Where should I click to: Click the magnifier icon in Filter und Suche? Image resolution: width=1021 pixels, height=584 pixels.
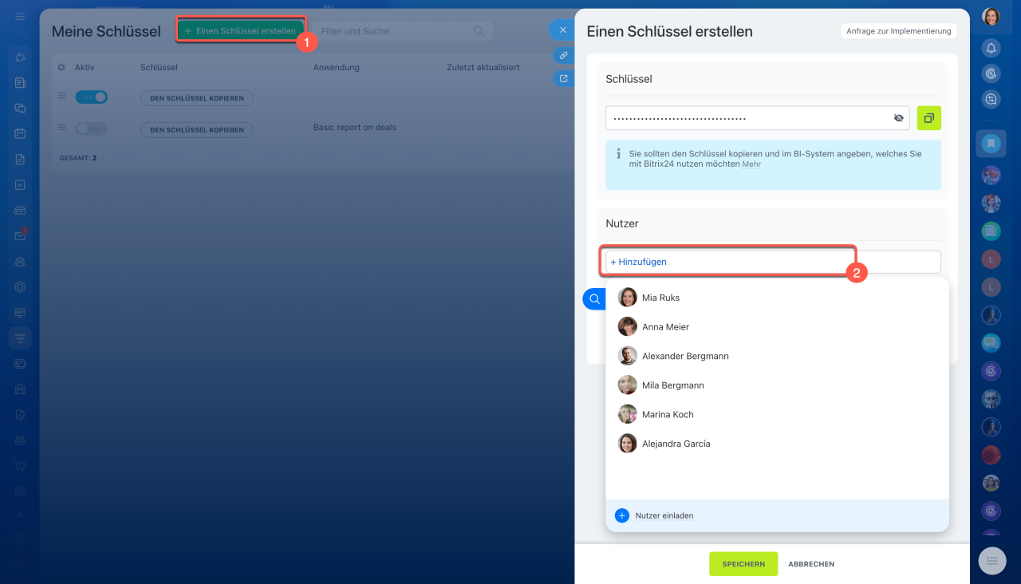479,31
